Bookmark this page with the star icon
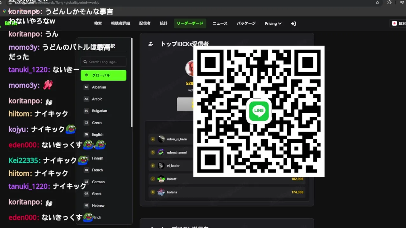The width and height of the screenshot is (406, 228). tap(377, 3)
